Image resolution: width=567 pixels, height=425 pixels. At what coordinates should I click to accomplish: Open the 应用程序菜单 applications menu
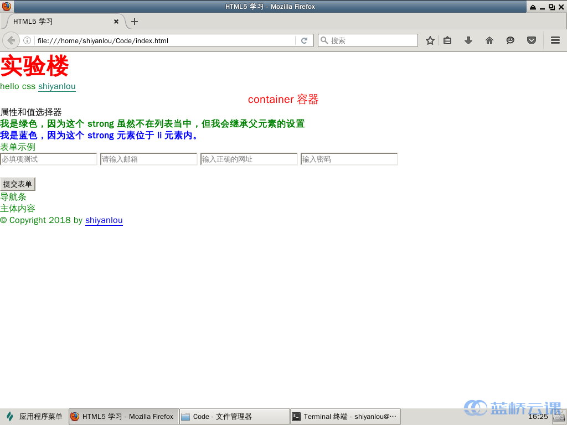click(34, 417)
